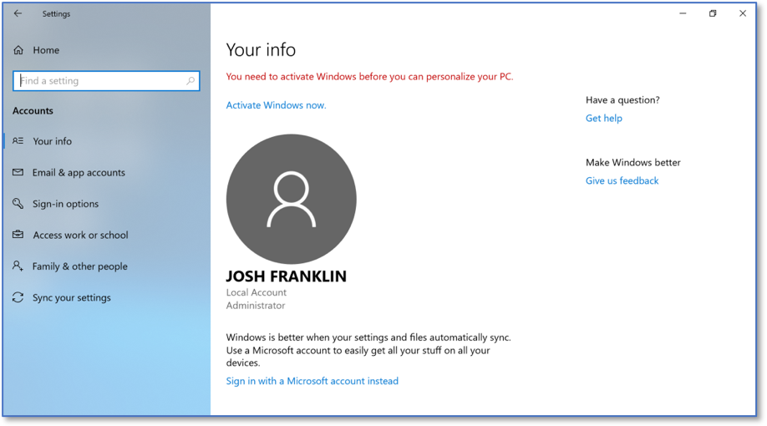Screen dimensions: 767x426
Task: Select Your info in Accounts
Action: pyautogui.click(x=53, y=141)
